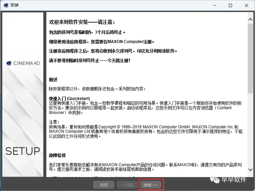Click the line 包含的序列号是临时的,3个月后将终止。

tap(87, 32)
